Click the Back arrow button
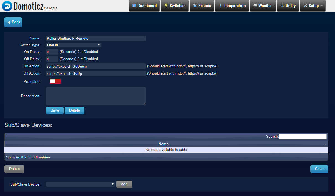Screen dimensions: 335x196 13,22
